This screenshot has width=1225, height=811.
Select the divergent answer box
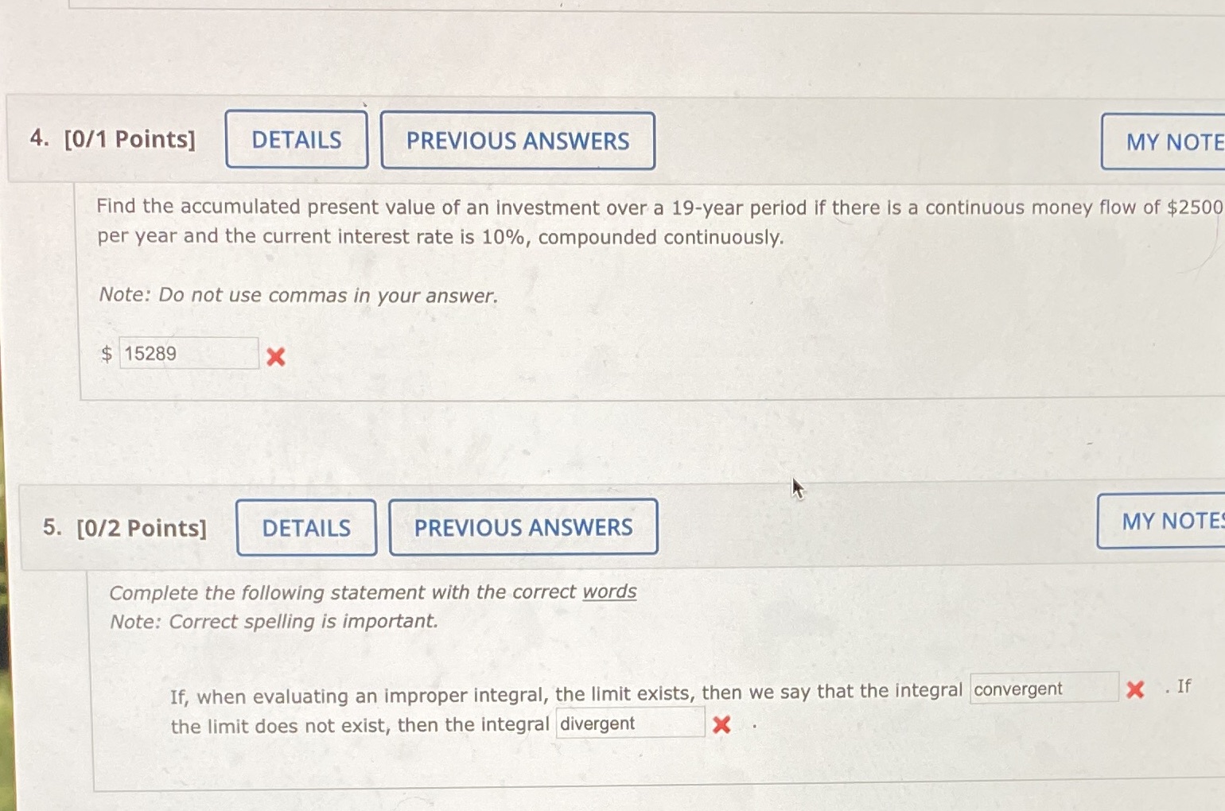(x=630, y=722)
